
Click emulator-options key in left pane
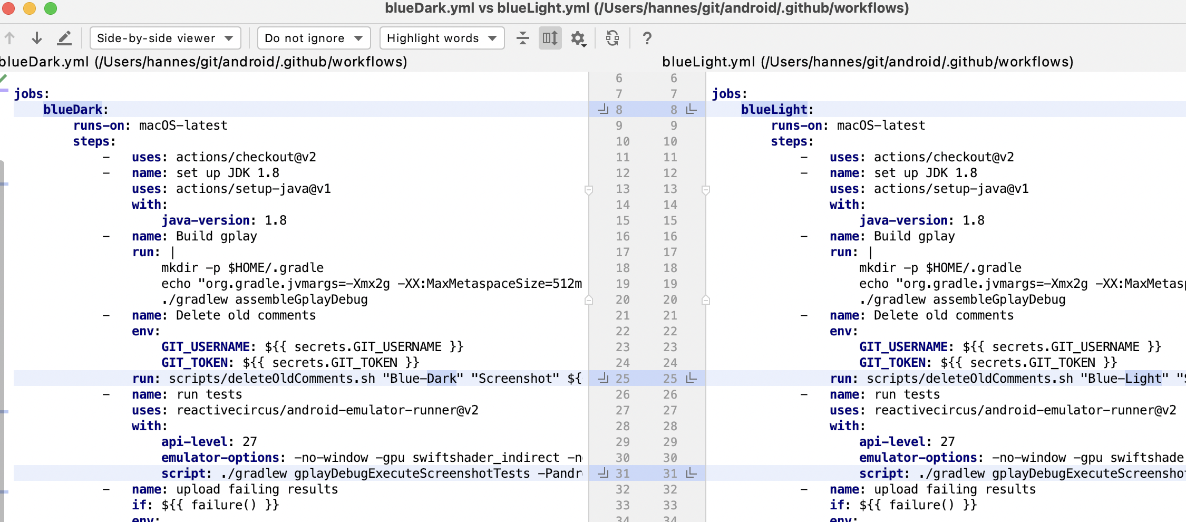click(x=220, y=457)
